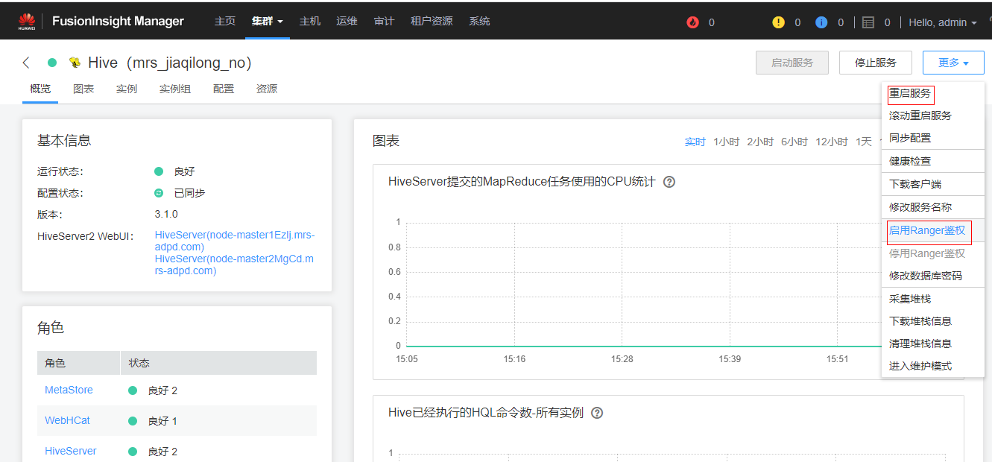Select 12小时 chart time range
Image resolution: width=992 pixels, height=462 pixels.
click(832, 142)
